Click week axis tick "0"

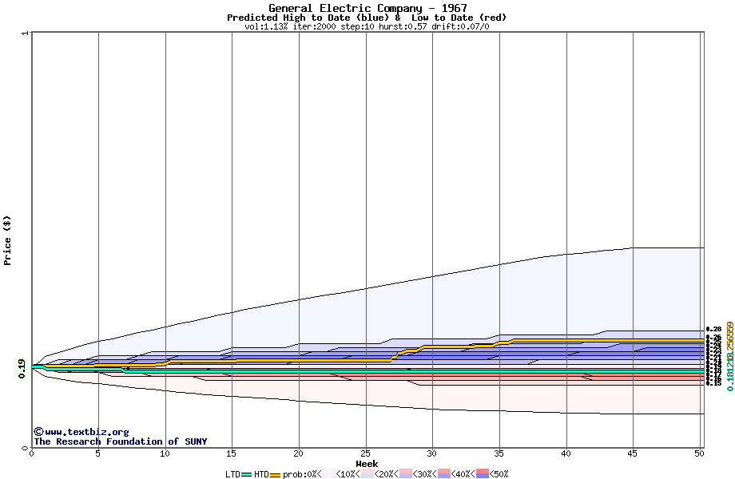[31, 453]
